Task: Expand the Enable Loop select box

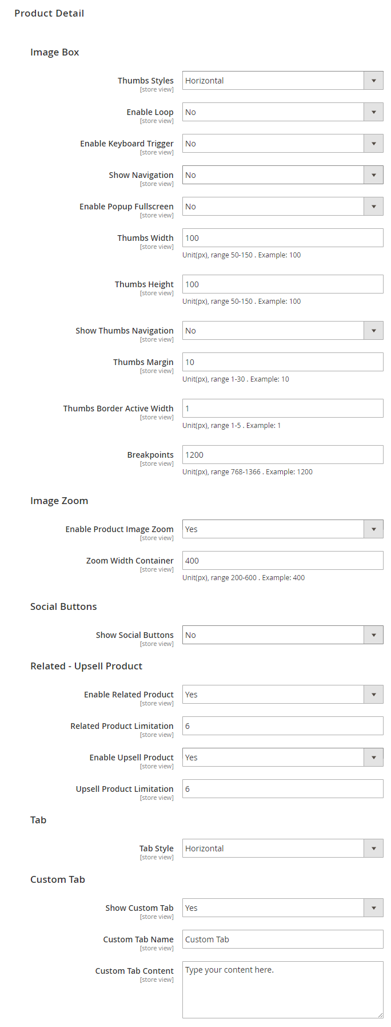Action: tap(282, 112)
